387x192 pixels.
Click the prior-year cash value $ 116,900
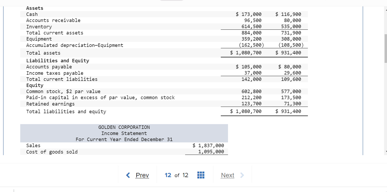tap(288, 14)
